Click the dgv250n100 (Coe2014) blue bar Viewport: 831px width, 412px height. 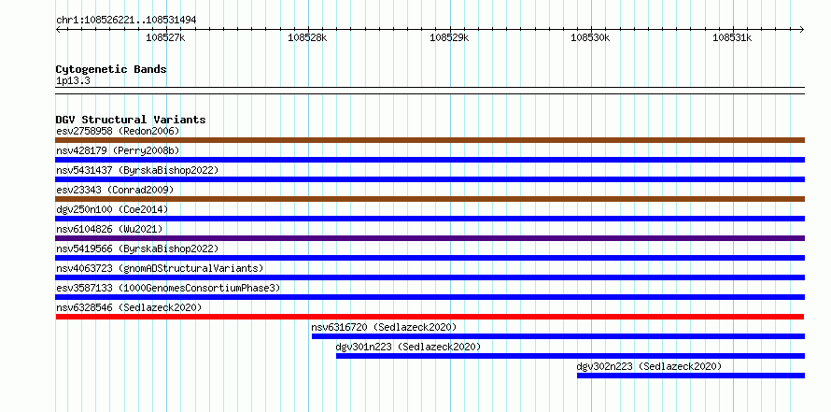pos(430,219)
